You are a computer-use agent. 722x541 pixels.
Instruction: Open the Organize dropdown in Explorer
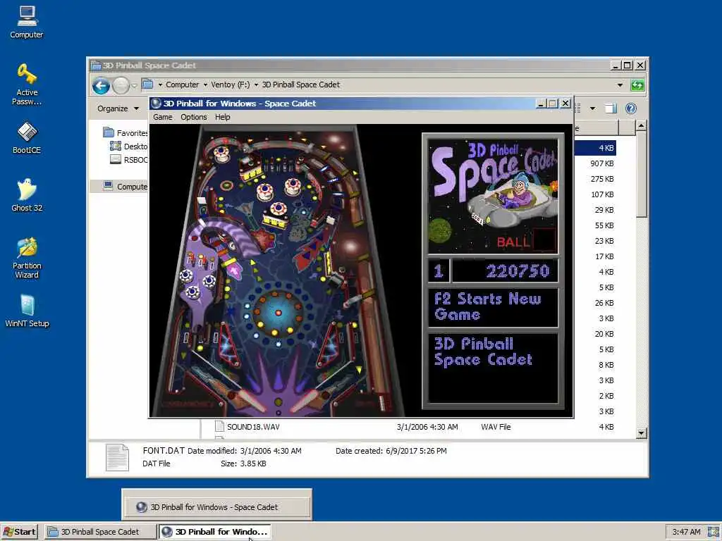pyautogui.click(x=118, y=108)
